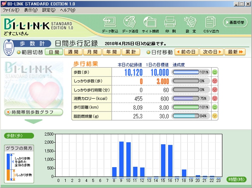Viewport: 252px width, 188px height.
Task: Click the データ送信 data send icon
Action: (130, 24)
